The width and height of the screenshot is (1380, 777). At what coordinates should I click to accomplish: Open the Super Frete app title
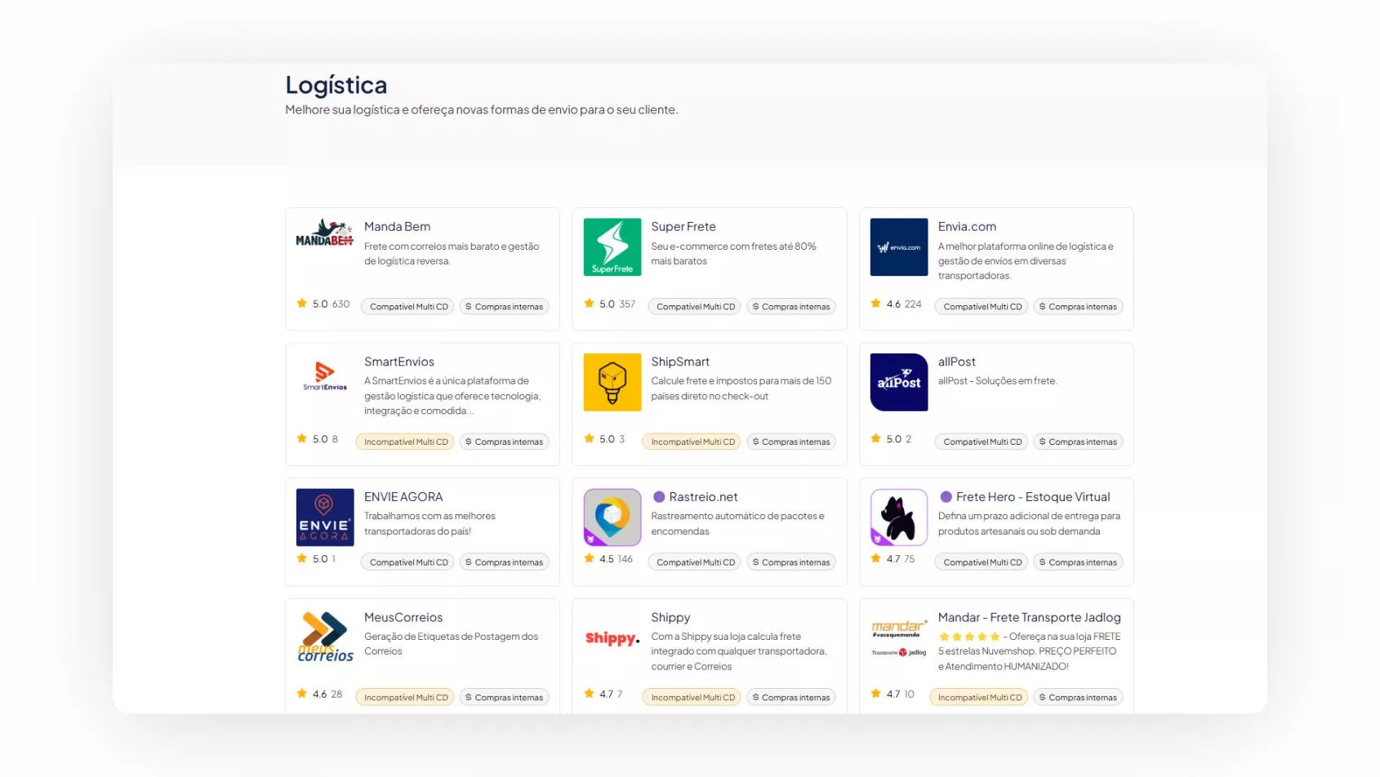tap(683, 227)
